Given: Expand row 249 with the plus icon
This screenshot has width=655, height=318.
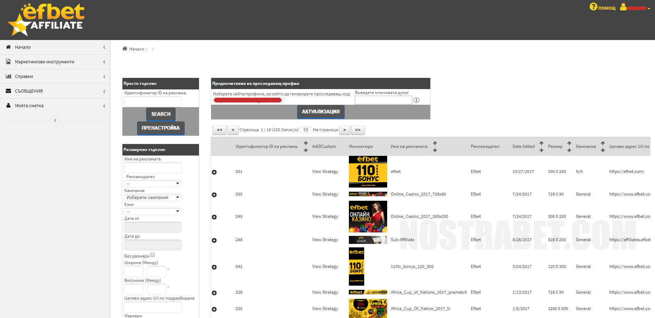Looking at the screenshot, I should click(x=214, y=217).
